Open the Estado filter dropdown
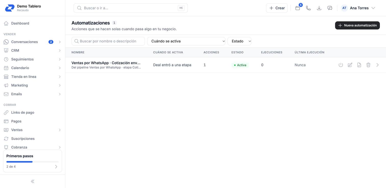Viewport: 386px width, 188px height. pyautogui.click(x=239, y=41)
